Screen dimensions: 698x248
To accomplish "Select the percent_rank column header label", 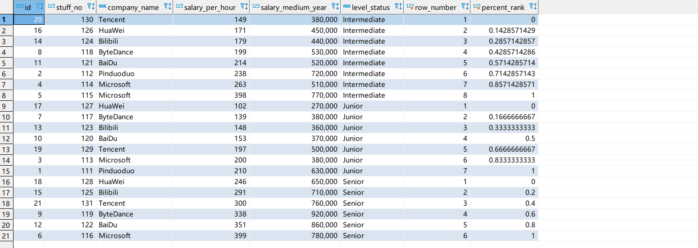I will click(x=503, y=7).
